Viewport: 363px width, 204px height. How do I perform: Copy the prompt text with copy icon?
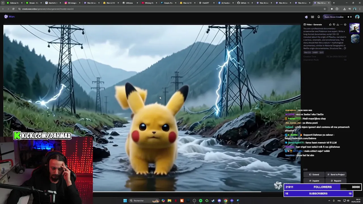click(345, 48)
